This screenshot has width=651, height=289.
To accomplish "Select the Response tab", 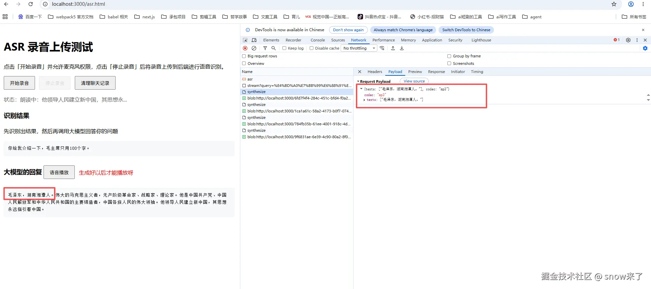I will point(436,72).
